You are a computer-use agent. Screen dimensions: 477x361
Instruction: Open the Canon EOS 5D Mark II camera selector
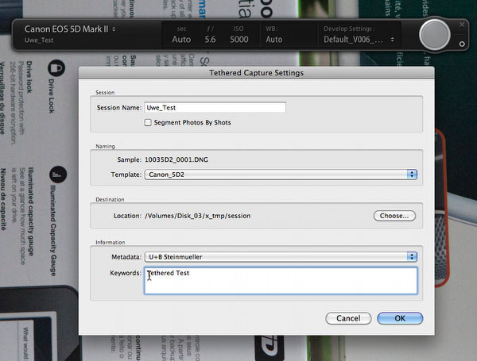tap(70, 29)
